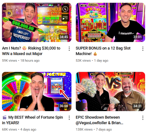149x132 pixels.
Task: Click '138K views • 7 days ago' text
Action: click(94, 130)
